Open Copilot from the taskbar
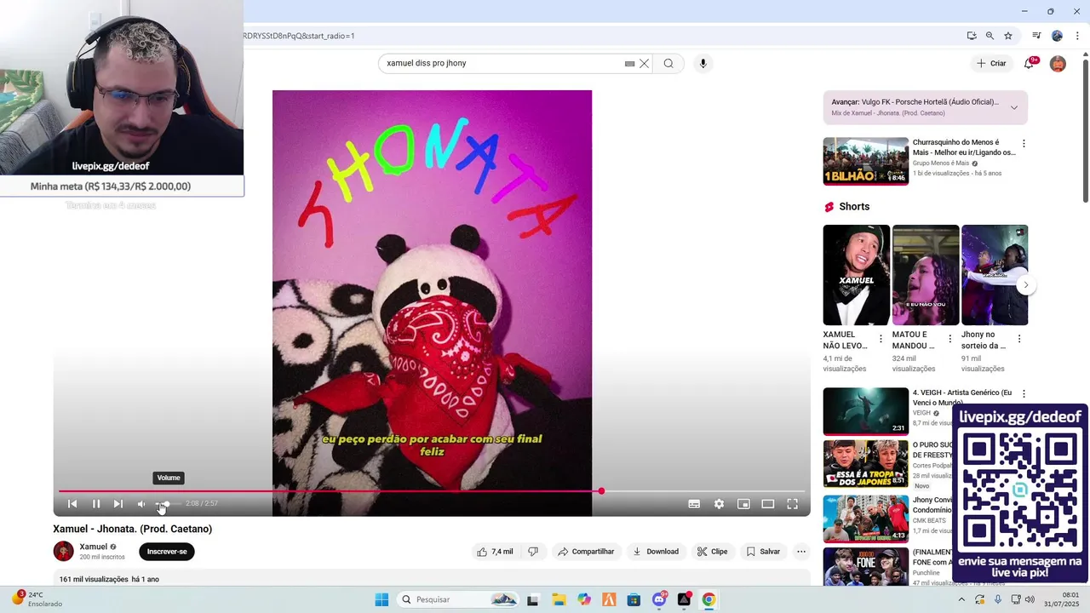Screen dimensions: 1090x613 pos(584,599)
